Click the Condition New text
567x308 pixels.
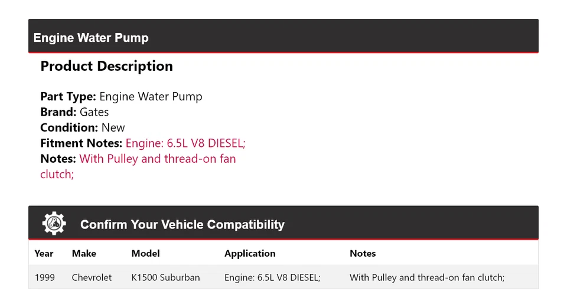pos(113,127)
